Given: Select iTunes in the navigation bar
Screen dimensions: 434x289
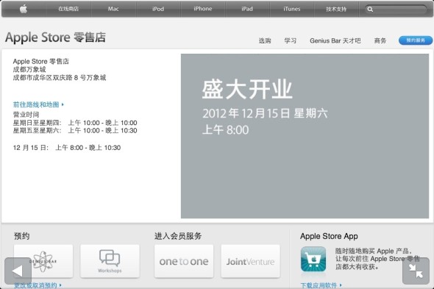Looking at the screenshot, I should [292, 9].
